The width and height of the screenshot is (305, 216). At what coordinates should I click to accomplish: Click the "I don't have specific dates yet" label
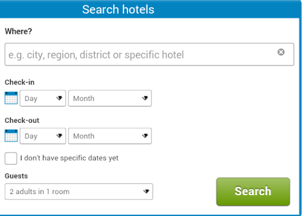[x=69, y=158]
